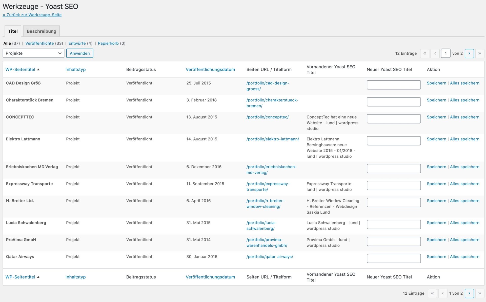
Task: Switch to the Beschreibung tab
Action: point(42,31)
